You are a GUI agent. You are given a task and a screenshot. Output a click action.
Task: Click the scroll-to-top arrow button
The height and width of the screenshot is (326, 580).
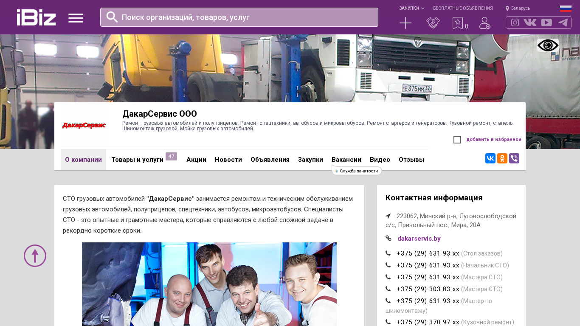tap(35, 256)
